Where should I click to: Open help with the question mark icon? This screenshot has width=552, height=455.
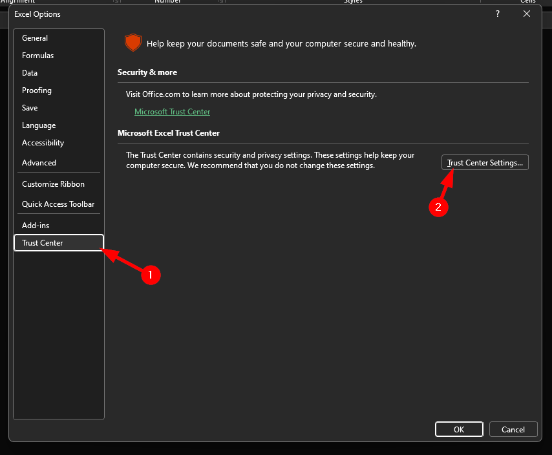point(497,14)
